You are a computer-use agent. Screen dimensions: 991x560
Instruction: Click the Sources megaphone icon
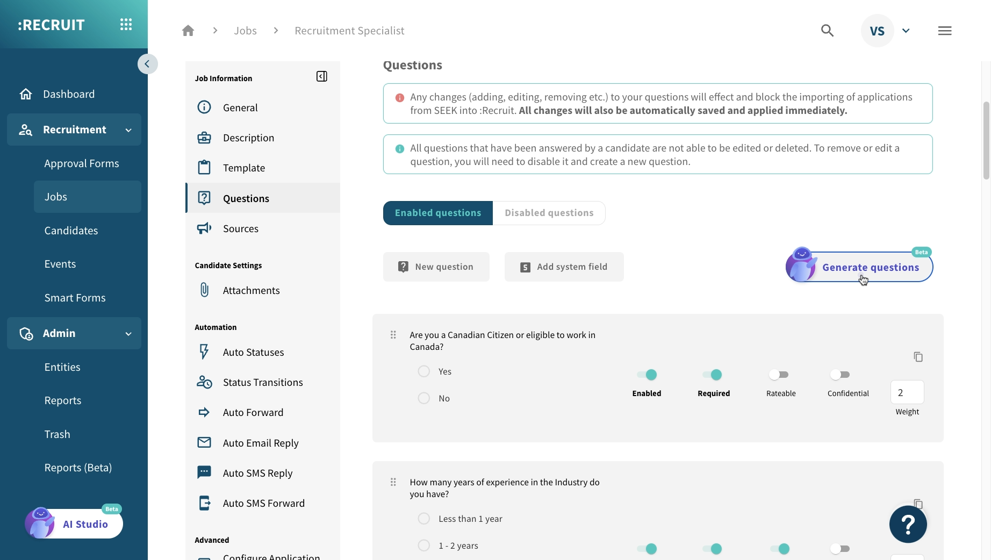[x=204, y=228]
